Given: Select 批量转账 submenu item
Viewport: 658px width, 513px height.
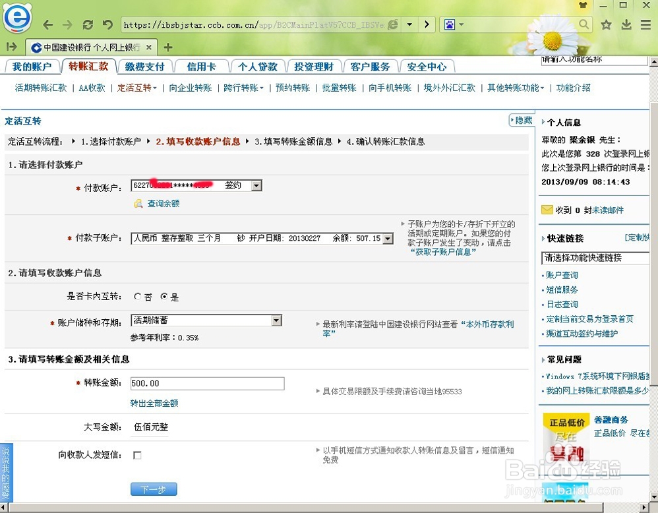Looking at the screenshot, I should pyautogui.click(x=339, y=88).
